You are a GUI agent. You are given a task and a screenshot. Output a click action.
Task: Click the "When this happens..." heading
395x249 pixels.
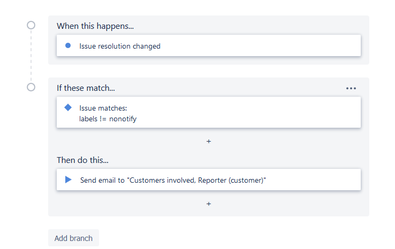[95, 26]
